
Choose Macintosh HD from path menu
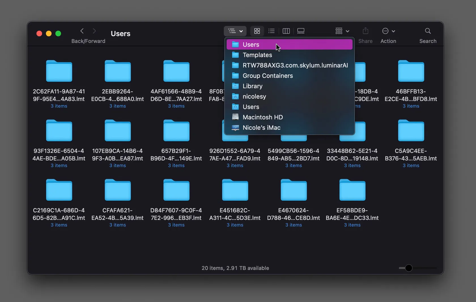(x=262, y=117)
